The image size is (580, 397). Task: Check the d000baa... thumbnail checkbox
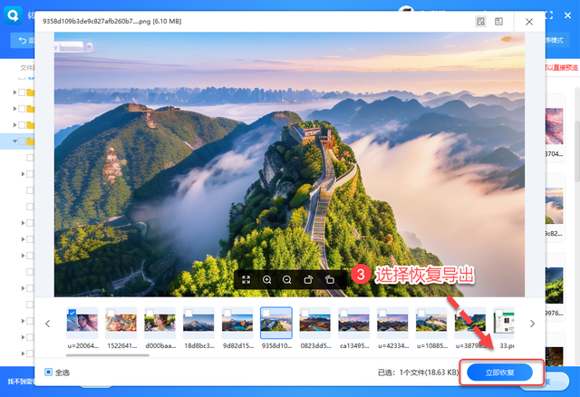[x=150, y=313]
